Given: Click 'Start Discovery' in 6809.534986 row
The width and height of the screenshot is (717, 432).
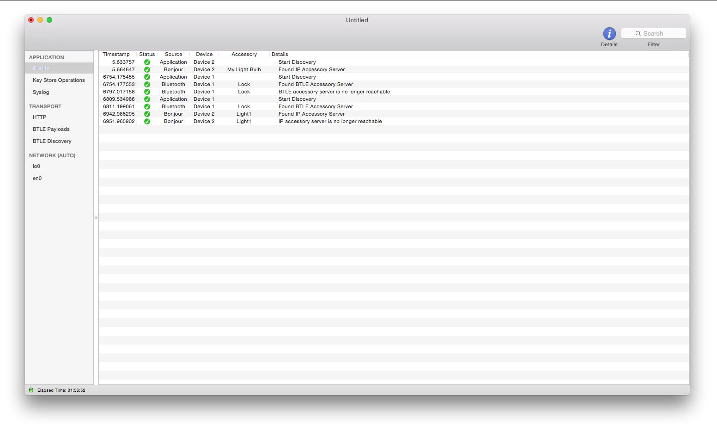Looking at the screenshot, I should coord(297,99).
